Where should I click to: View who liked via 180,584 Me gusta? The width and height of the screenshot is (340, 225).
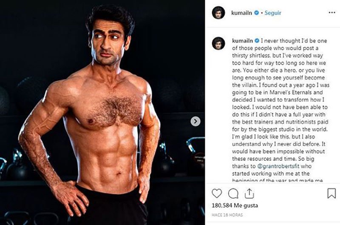pos(235,205)
